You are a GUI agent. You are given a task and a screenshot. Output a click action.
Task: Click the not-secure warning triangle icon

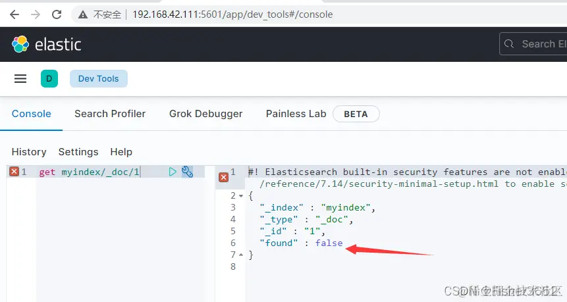click(x=83, y=14)
